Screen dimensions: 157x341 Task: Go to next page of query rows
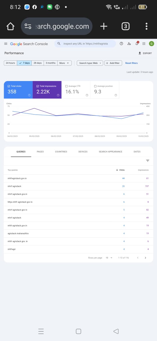coord(145,258)
